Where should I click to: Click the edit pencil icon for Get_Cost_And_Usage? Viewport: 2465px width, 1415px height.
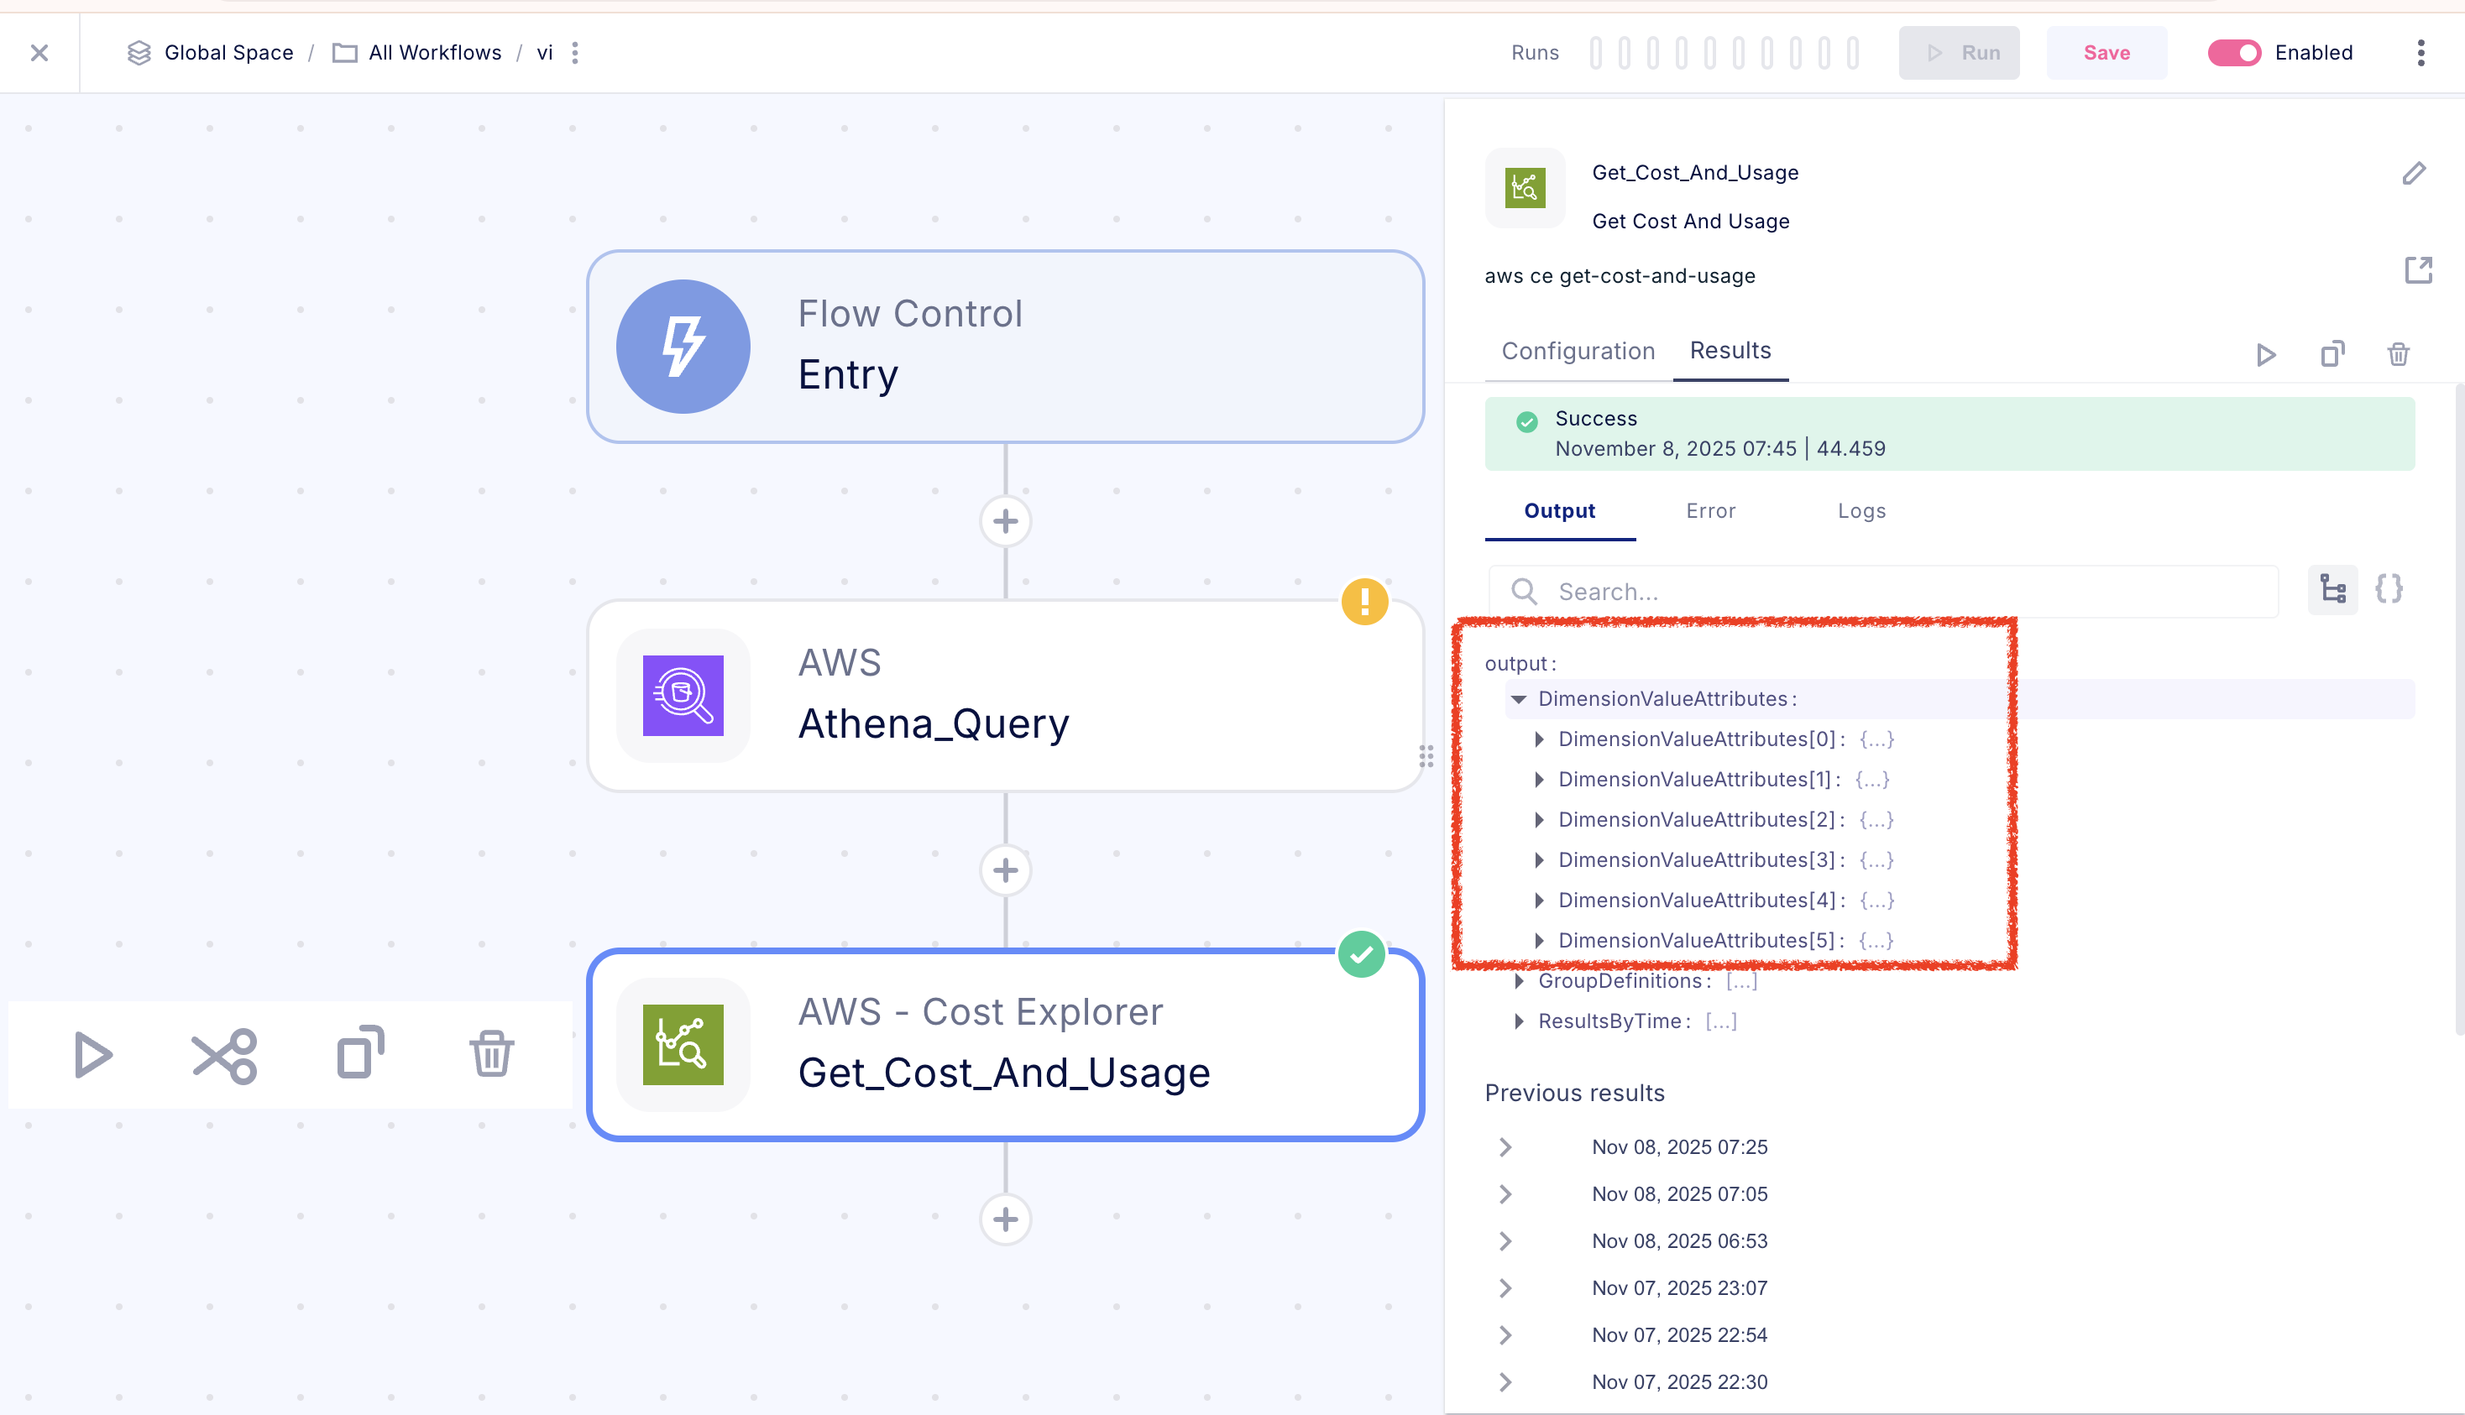click(x=2414, y=173)
